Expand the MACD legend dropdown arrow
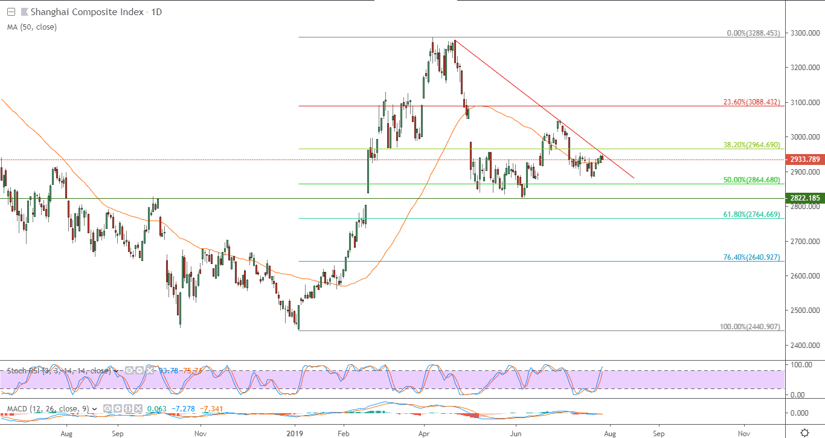The image size is (825, 438). tap(95, 410)
